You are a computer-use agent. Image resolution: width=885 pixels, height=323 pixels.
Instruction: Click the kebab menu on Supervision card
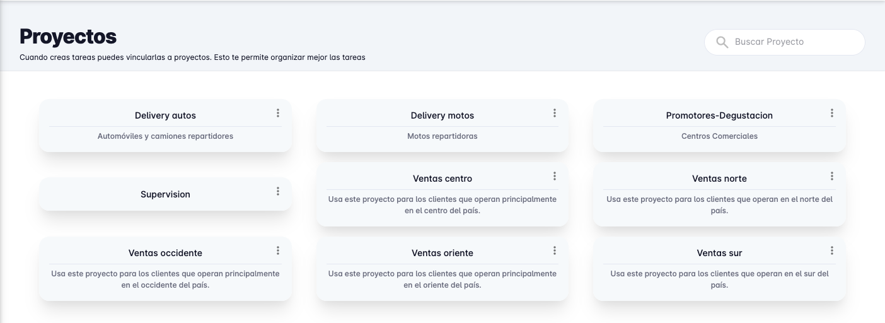[277, 191]
